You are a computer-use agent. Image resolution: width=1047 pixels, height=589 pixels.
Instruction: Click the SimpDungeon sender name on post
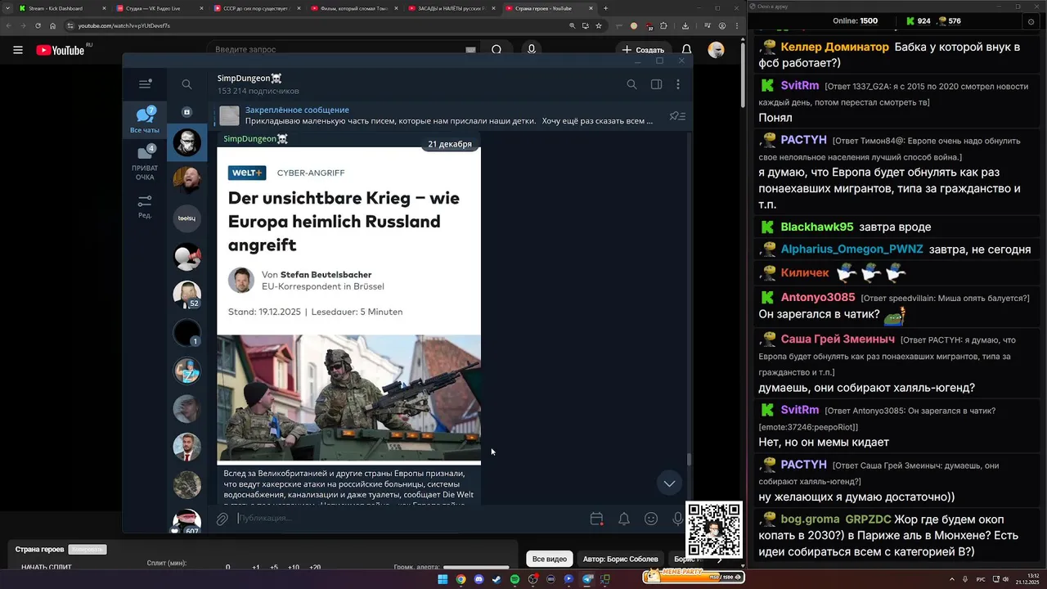pos(255,138)
